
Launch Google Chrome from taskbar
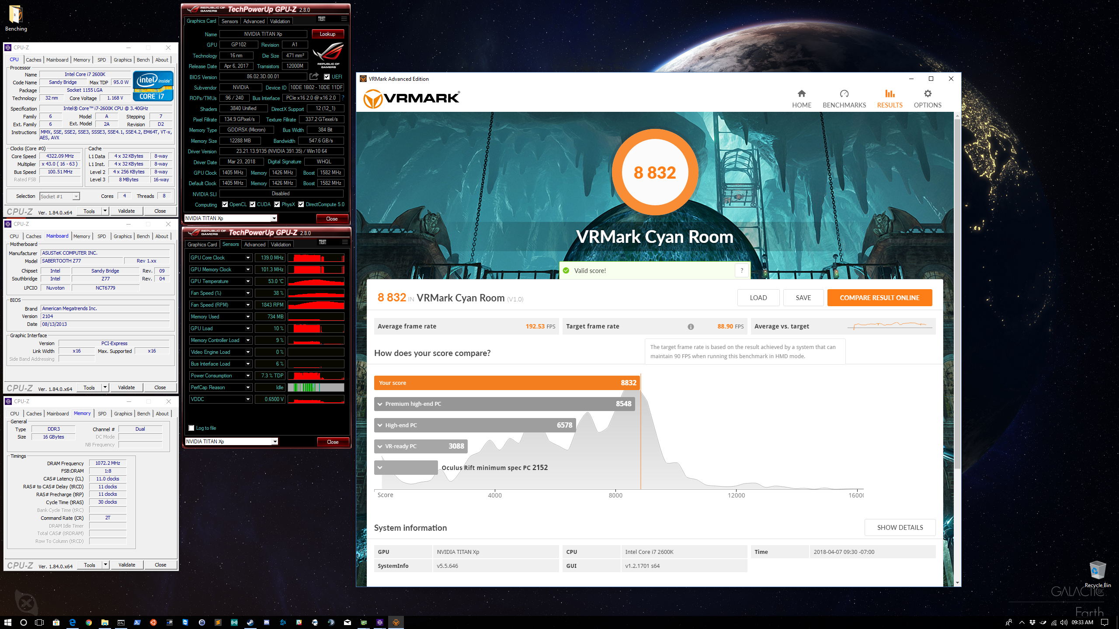[89, 622]
